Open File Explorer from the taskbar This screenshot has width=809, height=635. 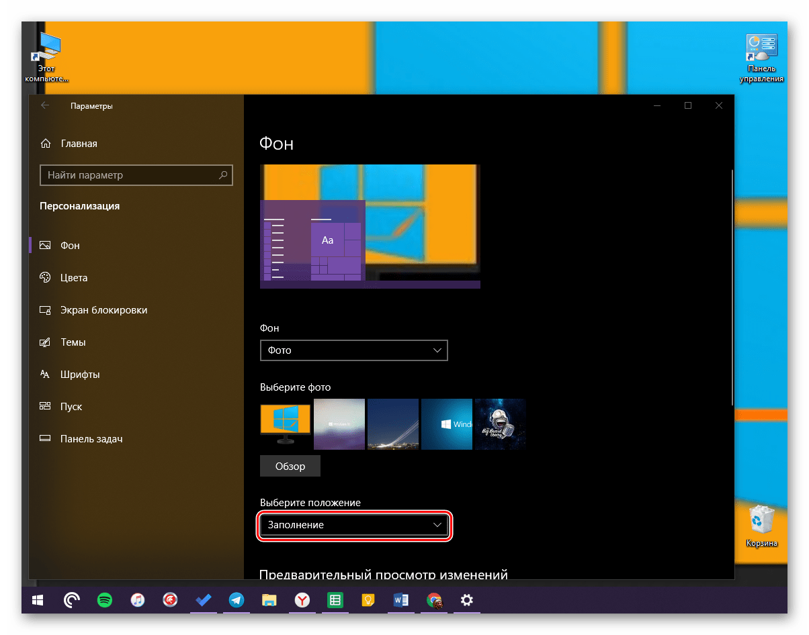tap(269, 599)
